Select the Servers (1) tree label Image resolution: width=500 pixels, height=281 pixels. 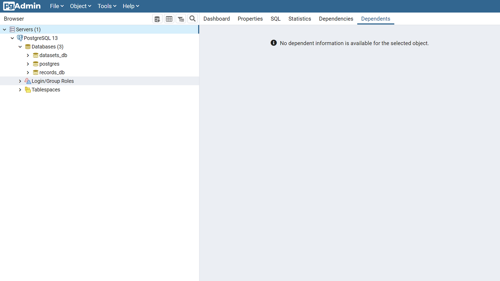point(28,29)
